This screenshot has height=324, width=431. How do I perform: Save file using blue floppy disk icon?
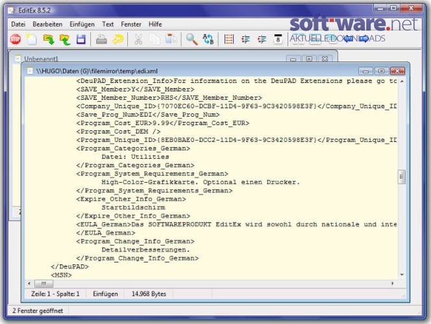[x=81, y=40]
